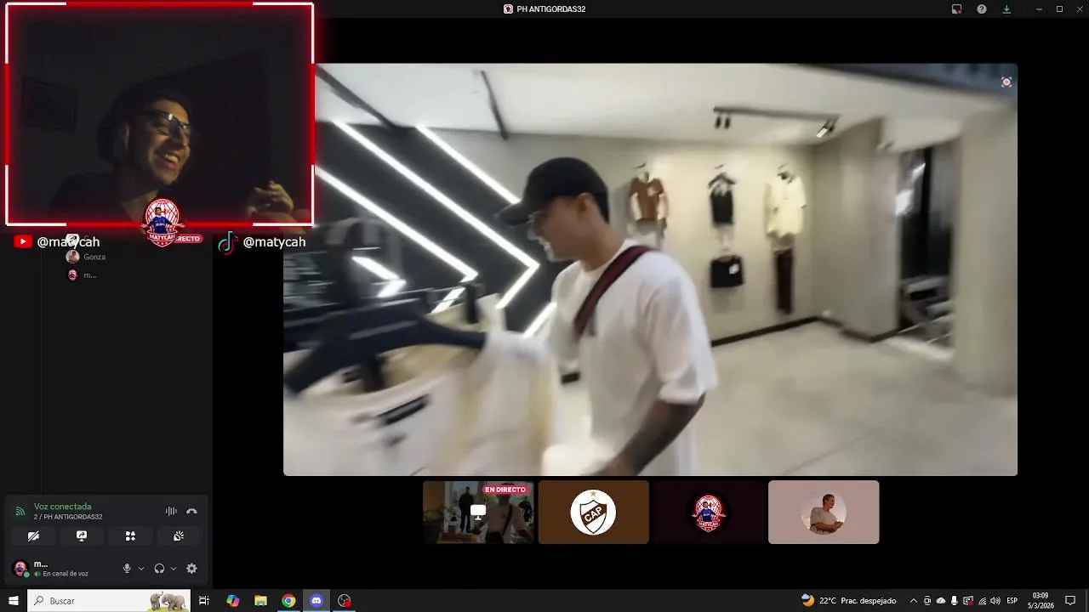Click the screen recording tray icon
The width and height of the screenshot is (1089, 612).
coord(968,601)
